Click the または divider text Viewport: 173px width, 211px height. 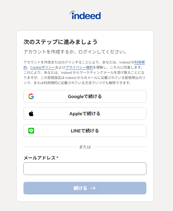point(85,147)
